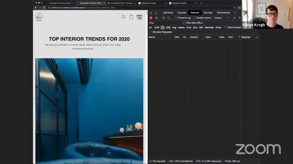Filter requests by WS

(x=201, y=27)
